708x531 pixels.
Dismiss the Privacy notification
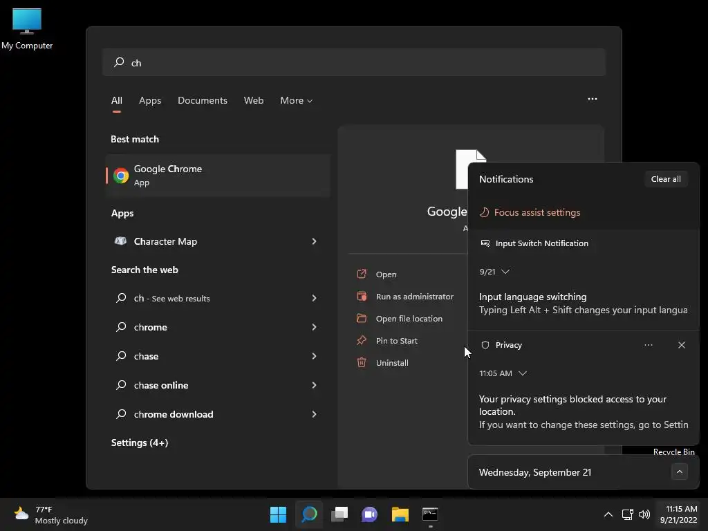pyautogui.click(x=681, y=345)
